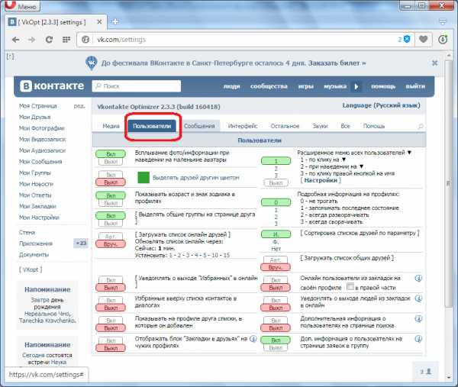458x387 pixels.
Task: Expand Расширенное меню всех пользователей arrow
Action: [x=409, y=153]
